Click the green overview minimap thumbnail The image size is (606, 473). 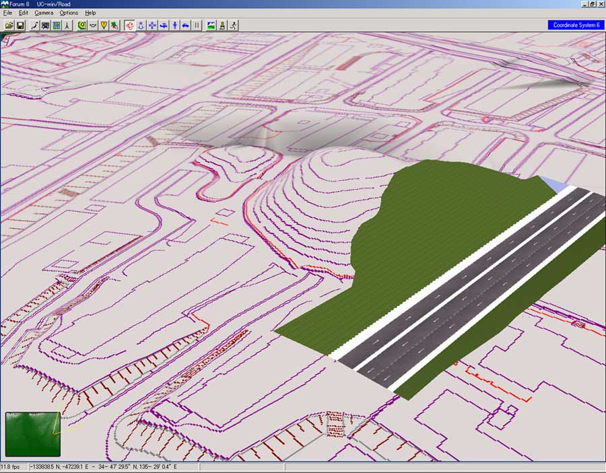[x=32, y=434]
